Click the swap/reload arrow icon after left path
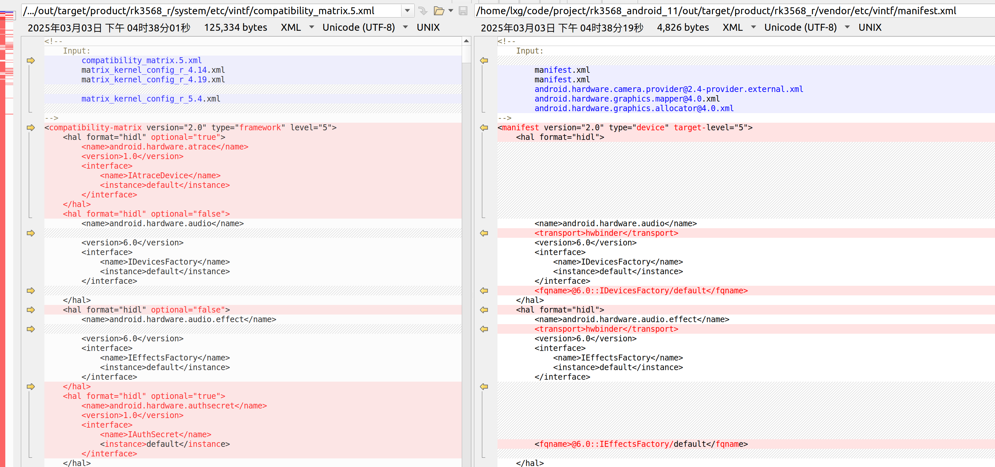 tap(423, 11)
